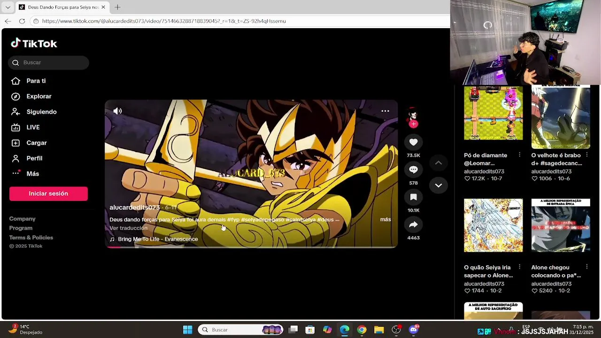The width and height of the screenshot is (601, 338).
Task: Open the Para ti feed
Action: pos(36,81)
